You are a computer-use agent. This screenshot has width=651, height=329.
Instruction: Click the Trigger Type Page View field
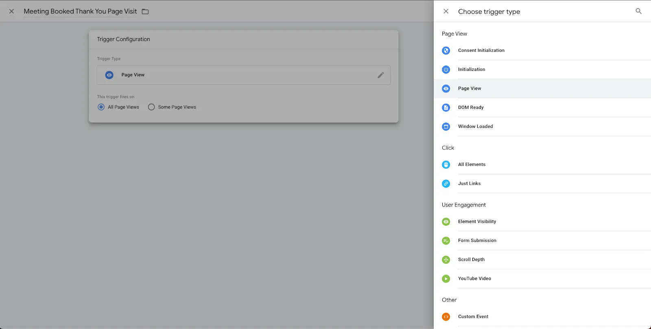click(x=243, y=75)
